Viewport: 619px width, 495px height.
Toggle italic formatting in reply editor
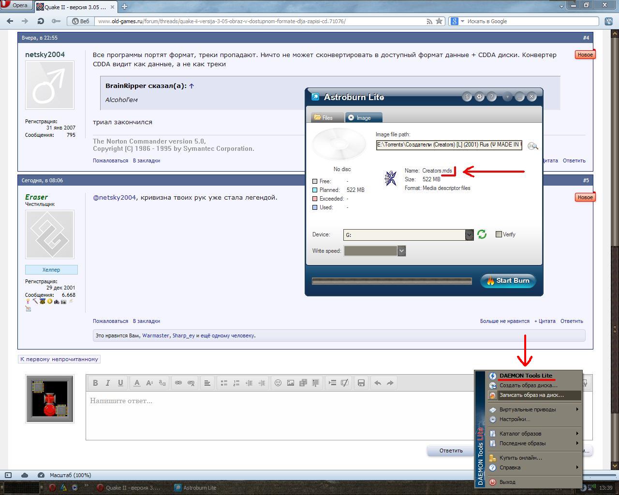point(108,383)
